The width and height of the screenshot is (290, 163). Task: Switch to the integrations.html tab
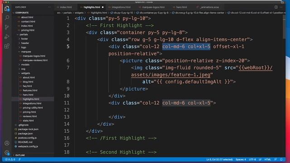[x=121, y=7]
